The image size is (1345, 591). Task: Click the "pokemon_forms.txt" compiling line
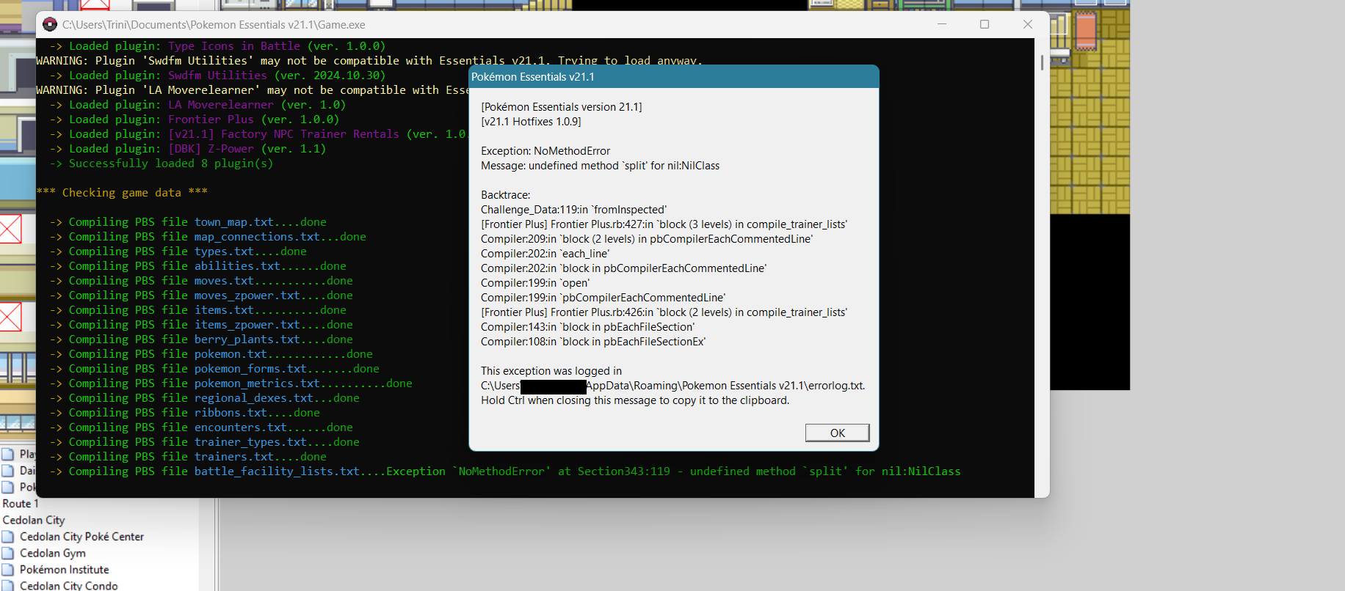(x=214, y=369)
